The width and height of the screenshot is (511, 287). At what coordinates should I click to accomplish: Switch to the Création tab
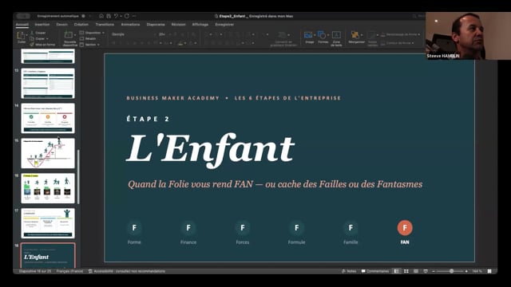(x=81, y=25)
